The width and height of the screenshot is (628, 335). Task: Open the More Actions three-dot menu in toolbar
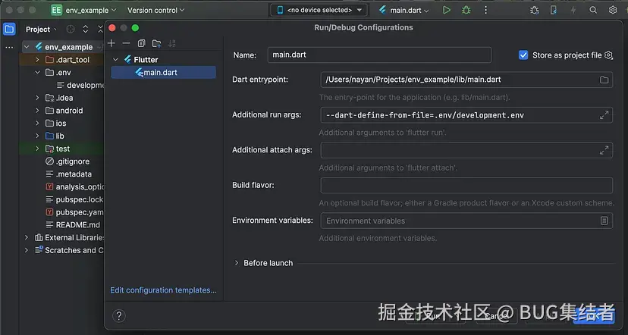point(486,10)
